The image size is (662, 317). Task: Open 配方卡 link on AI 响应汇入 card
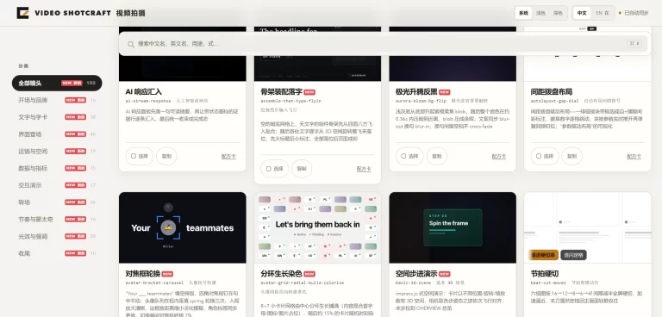[x=228, y=157]
